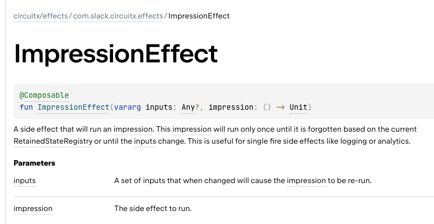
Task: Click the ImpressionEffect breadcrumb at the path end
Action: 199,16
